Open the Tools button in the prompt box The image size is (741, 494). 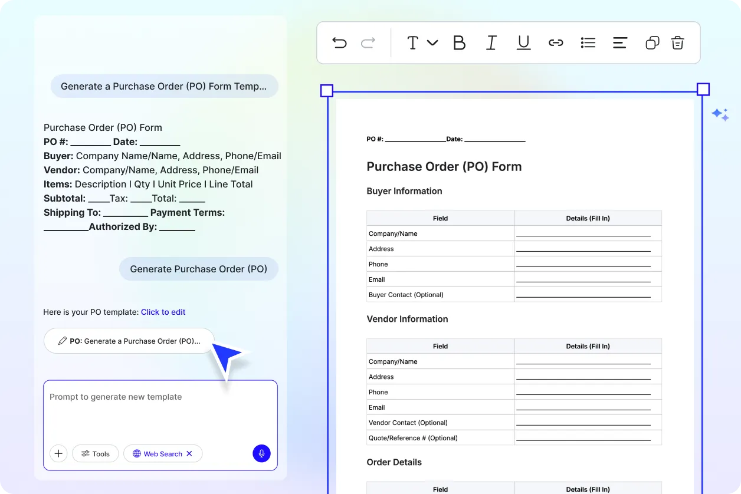click(x=96, y=453)
